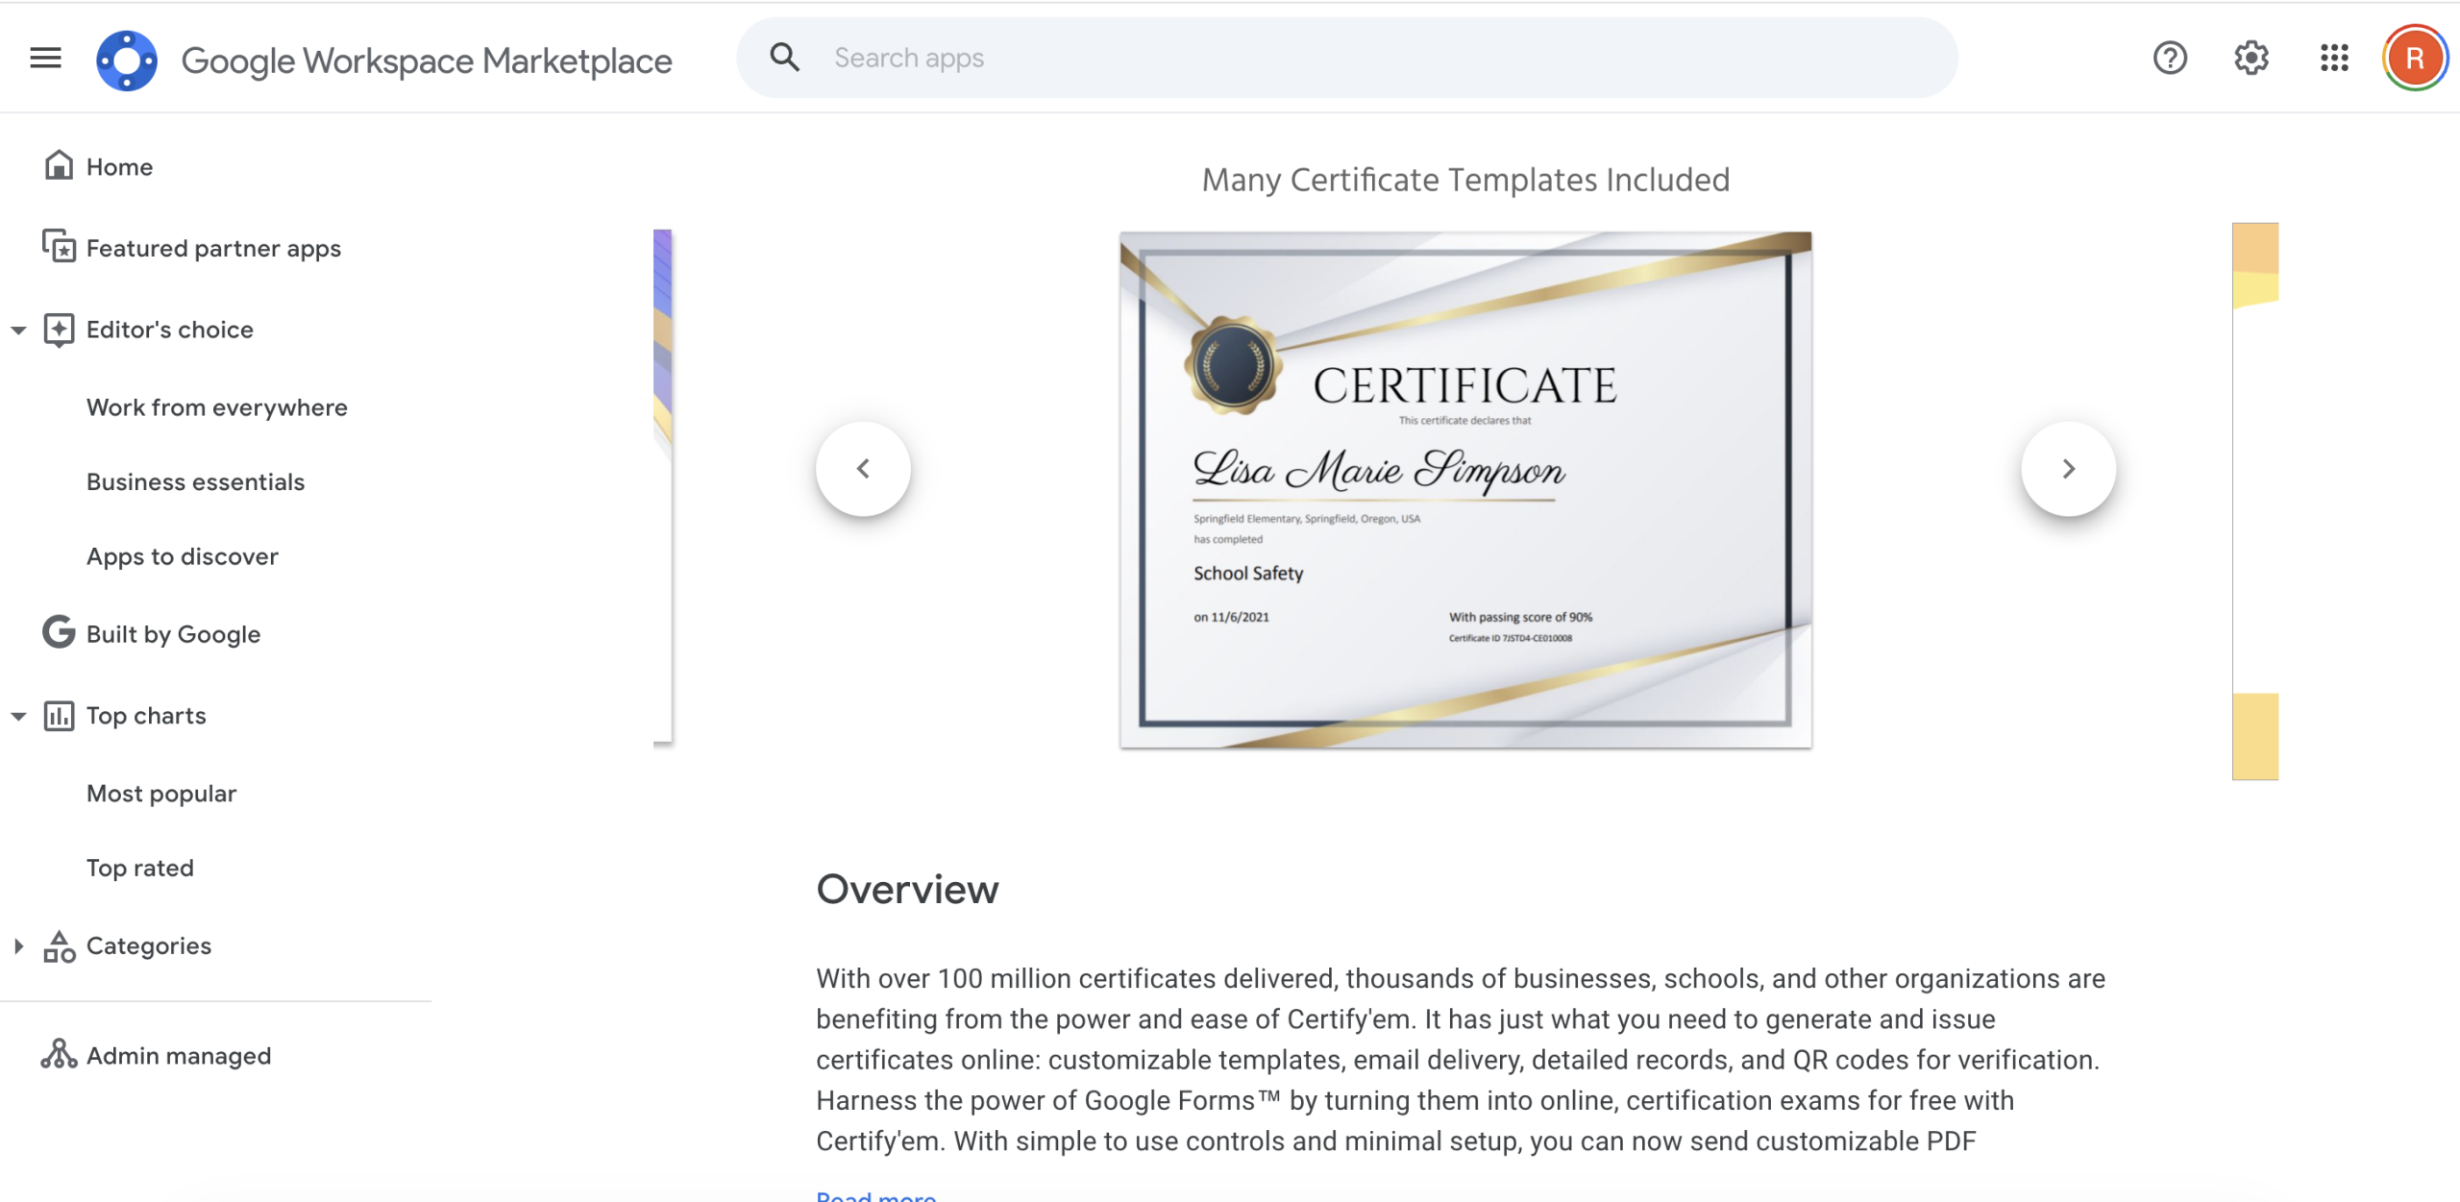Select the Featured partner apps icon

[58, 247]
